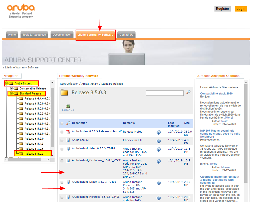Click the Login button
The width and height of the screenshot is (253, 202).
(241, 9)
